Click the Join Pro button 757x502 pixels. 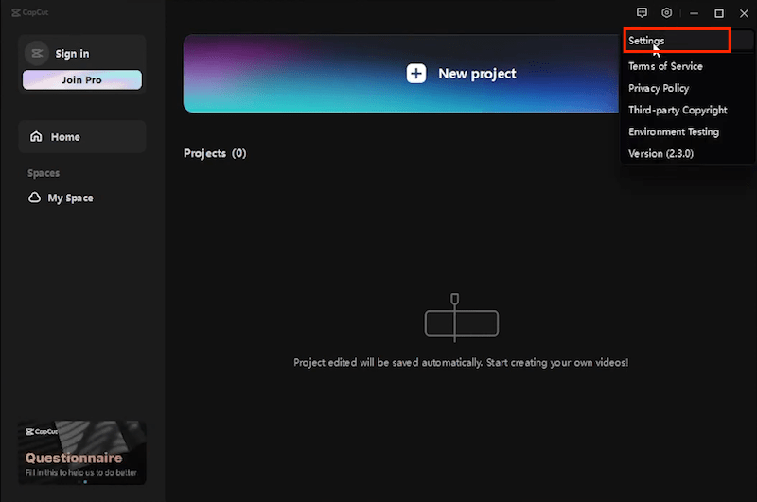click(82, 79)
